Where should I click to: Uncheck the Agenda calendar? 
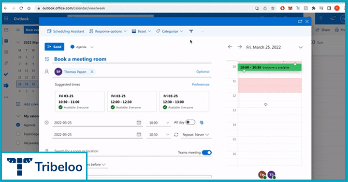(18, 125)
